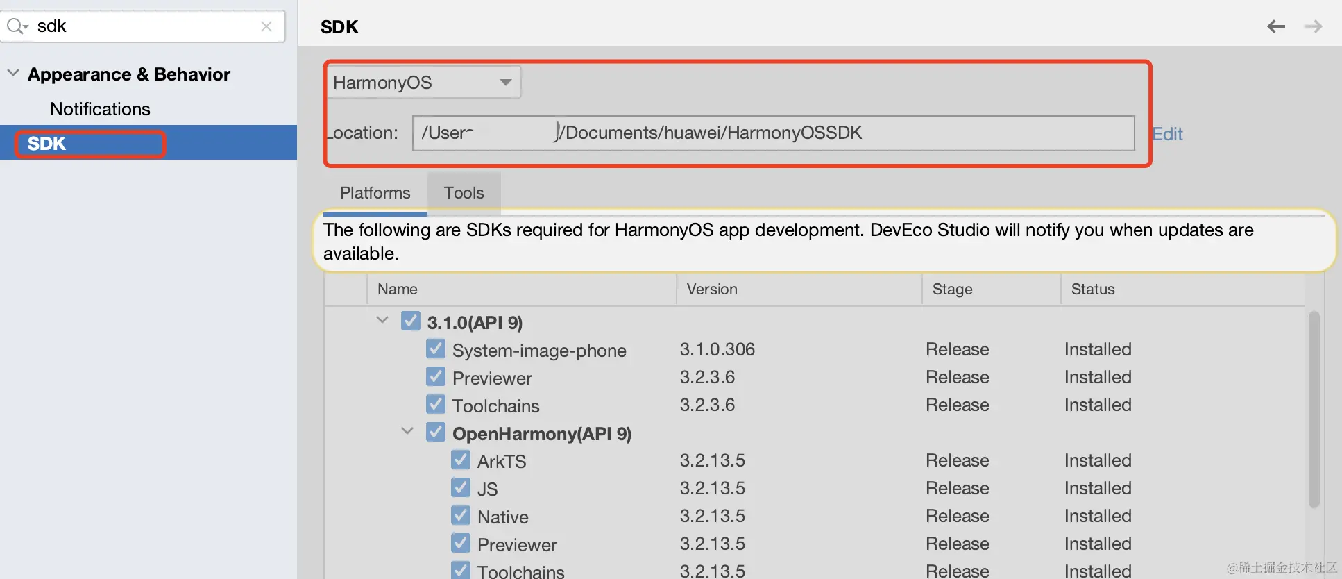Click the SDK Location path field
The image size is (1342, 579).
(x=774, y=133)
